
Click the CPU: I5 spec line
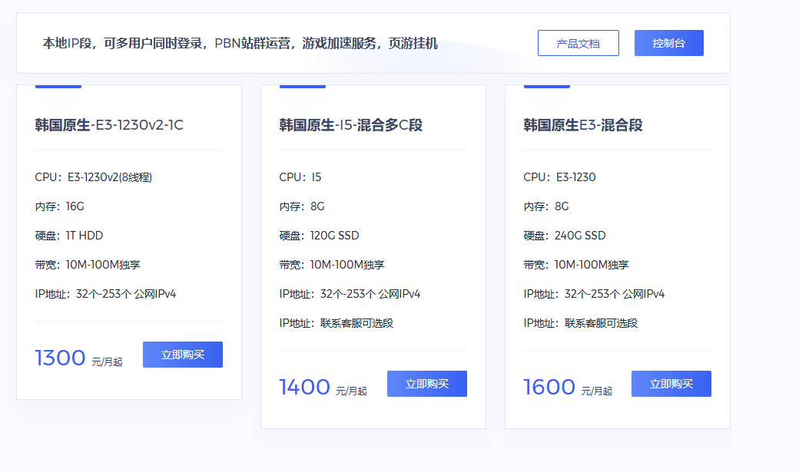(x=300, y=177)
